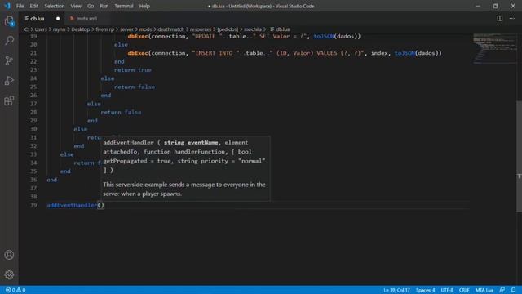
Task: Open the Terminal menu
Action: tap(124, 6)
